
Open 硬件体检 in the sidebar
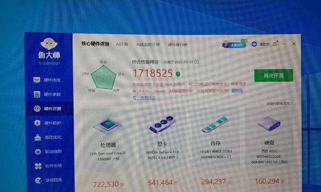[47, 80]
